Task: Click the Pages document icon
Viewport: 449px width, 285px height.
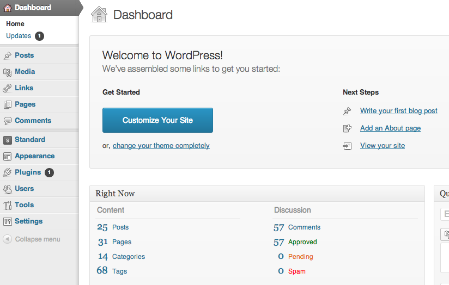Action: tap(8, 104)
